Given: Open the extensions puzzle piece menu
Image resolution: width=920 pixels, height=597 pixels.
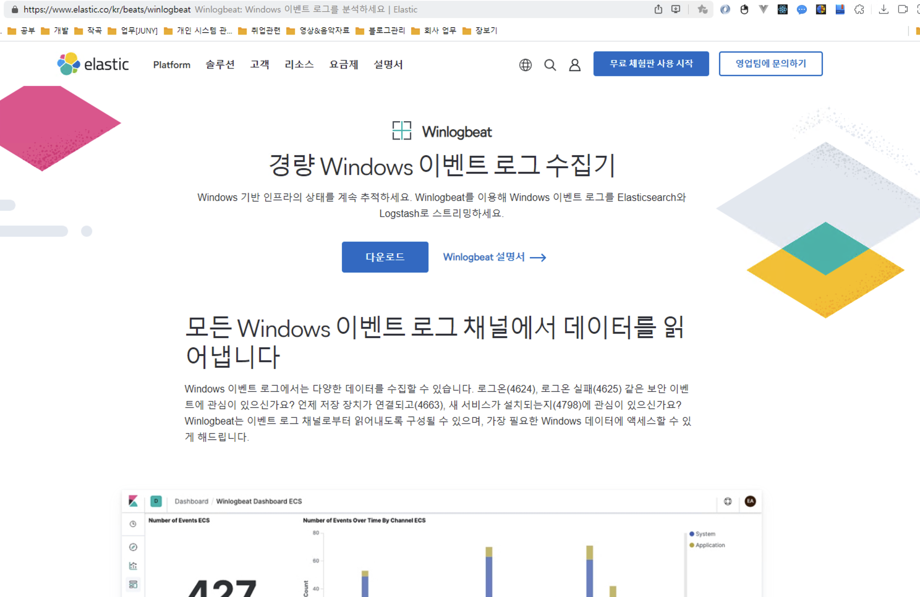Looking at the screenshot, I should coord(859,9).
